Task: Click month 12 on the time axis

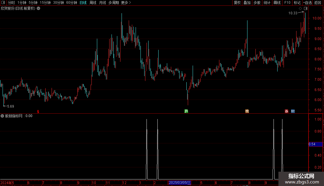Action: click(x=124, y=183)
